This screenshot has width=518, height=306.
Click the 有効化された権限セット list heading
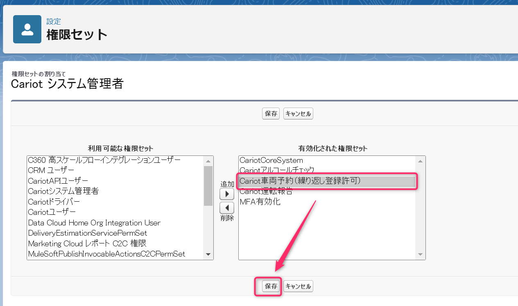coord(333,148)
